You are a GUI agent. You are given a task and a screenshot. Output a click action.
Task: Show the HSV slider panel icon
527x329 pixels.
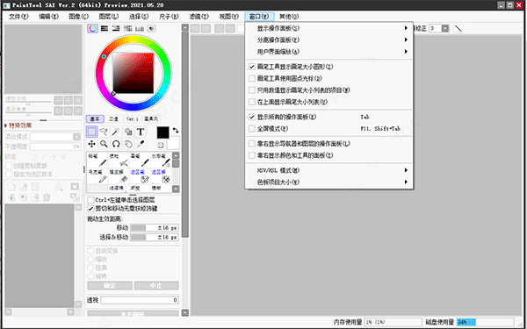(x=116, y=29)
